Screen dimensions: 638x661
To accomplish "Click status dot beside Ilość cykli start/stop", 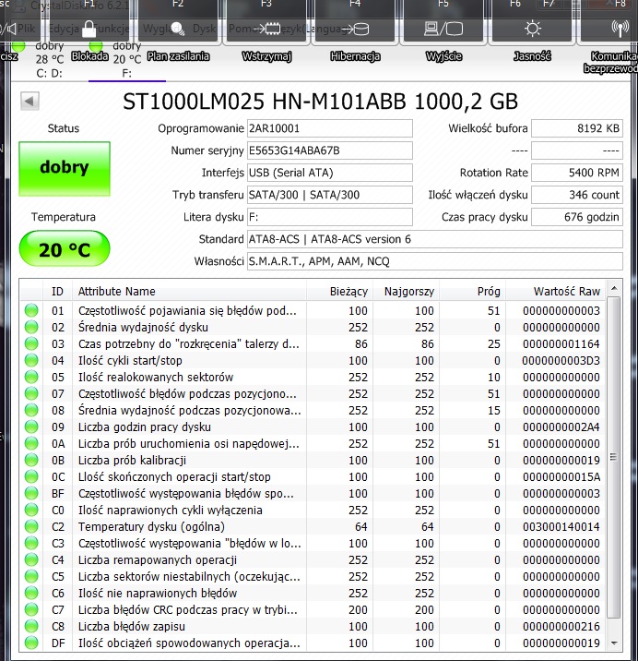I will 31,360.
